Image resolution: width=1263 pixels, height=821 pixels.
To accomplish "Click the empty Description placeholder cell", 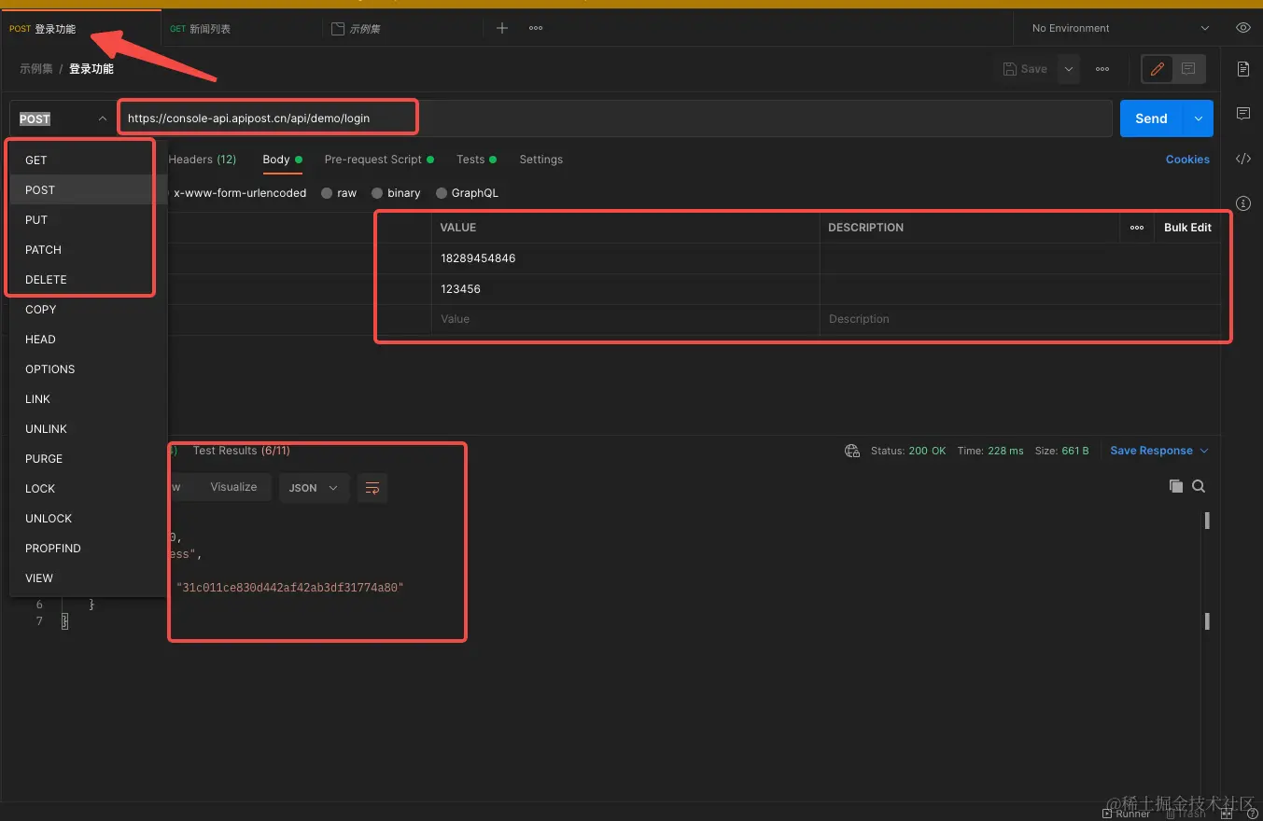I will tap(1020, 319).
